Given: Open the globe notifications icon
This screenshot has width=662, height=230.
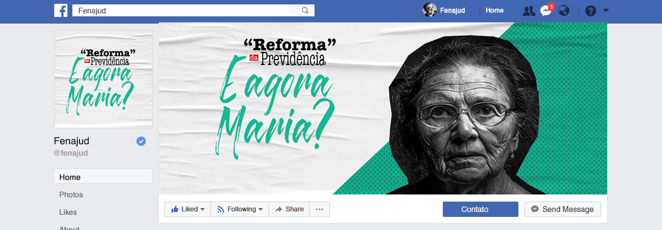Looking at the screenshot, I should coord(564,10).
